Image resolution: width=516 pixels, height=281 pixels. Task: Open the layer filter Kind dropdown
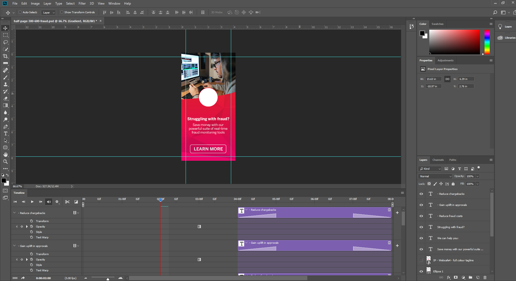pyautogui.click(x=430, y=169)
